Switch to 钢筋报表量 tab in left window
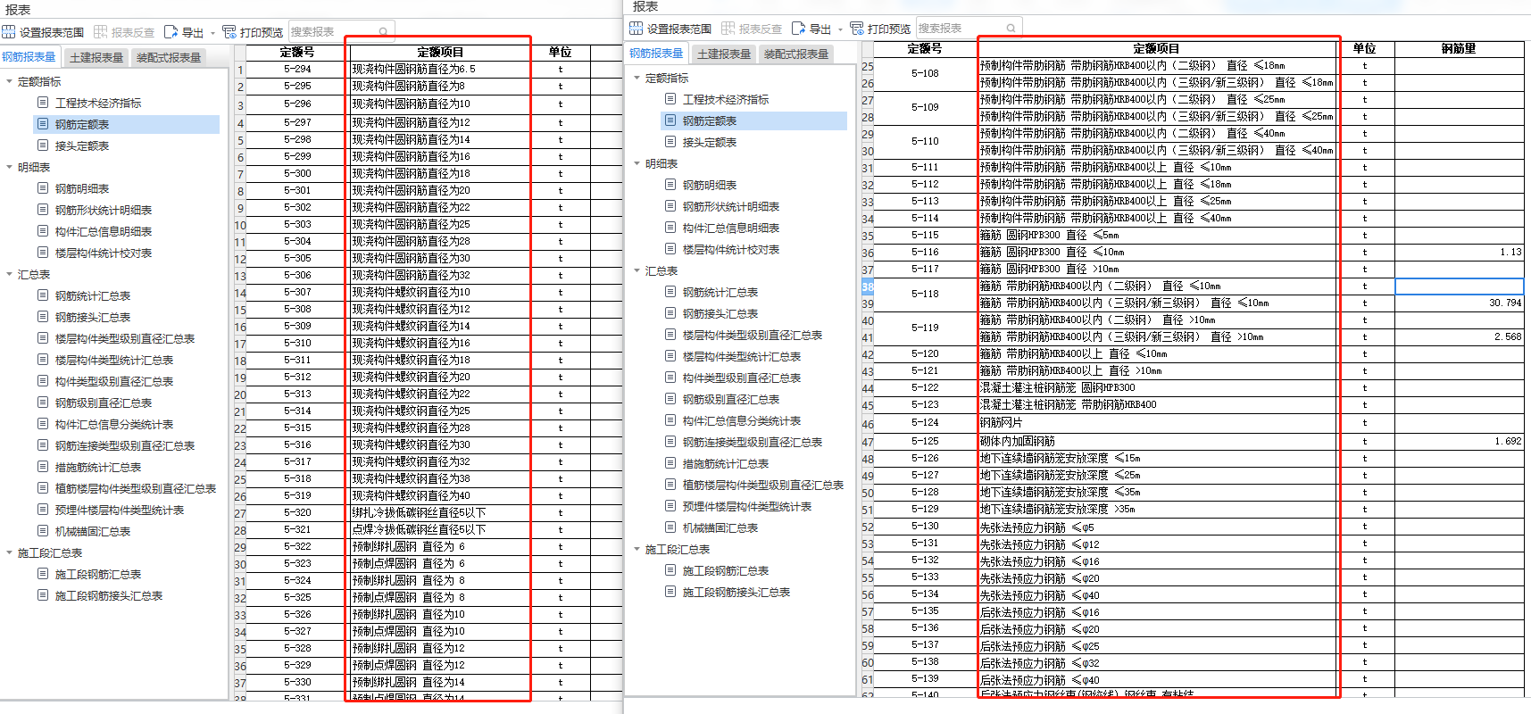 (x=29, y=57)
